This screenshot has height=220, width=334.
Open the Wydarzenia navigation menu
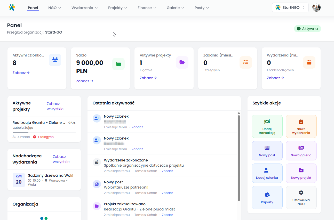point(84,8)
